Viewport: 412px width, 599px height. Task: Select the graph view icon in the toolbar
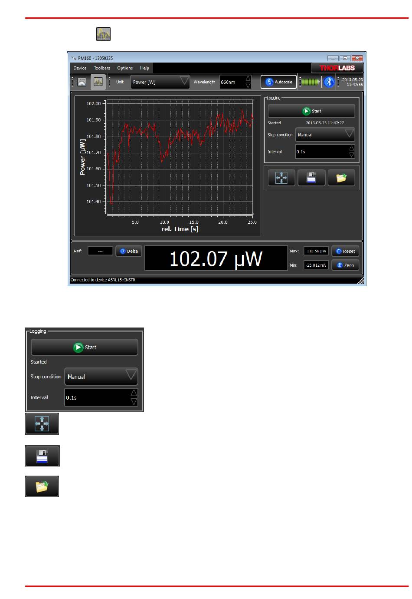point(98,82)
